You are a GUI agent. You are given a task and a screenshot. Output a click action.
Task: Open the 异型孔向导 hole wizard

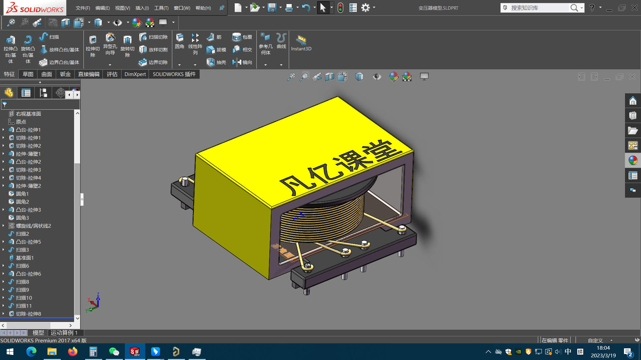pos(110,44)
